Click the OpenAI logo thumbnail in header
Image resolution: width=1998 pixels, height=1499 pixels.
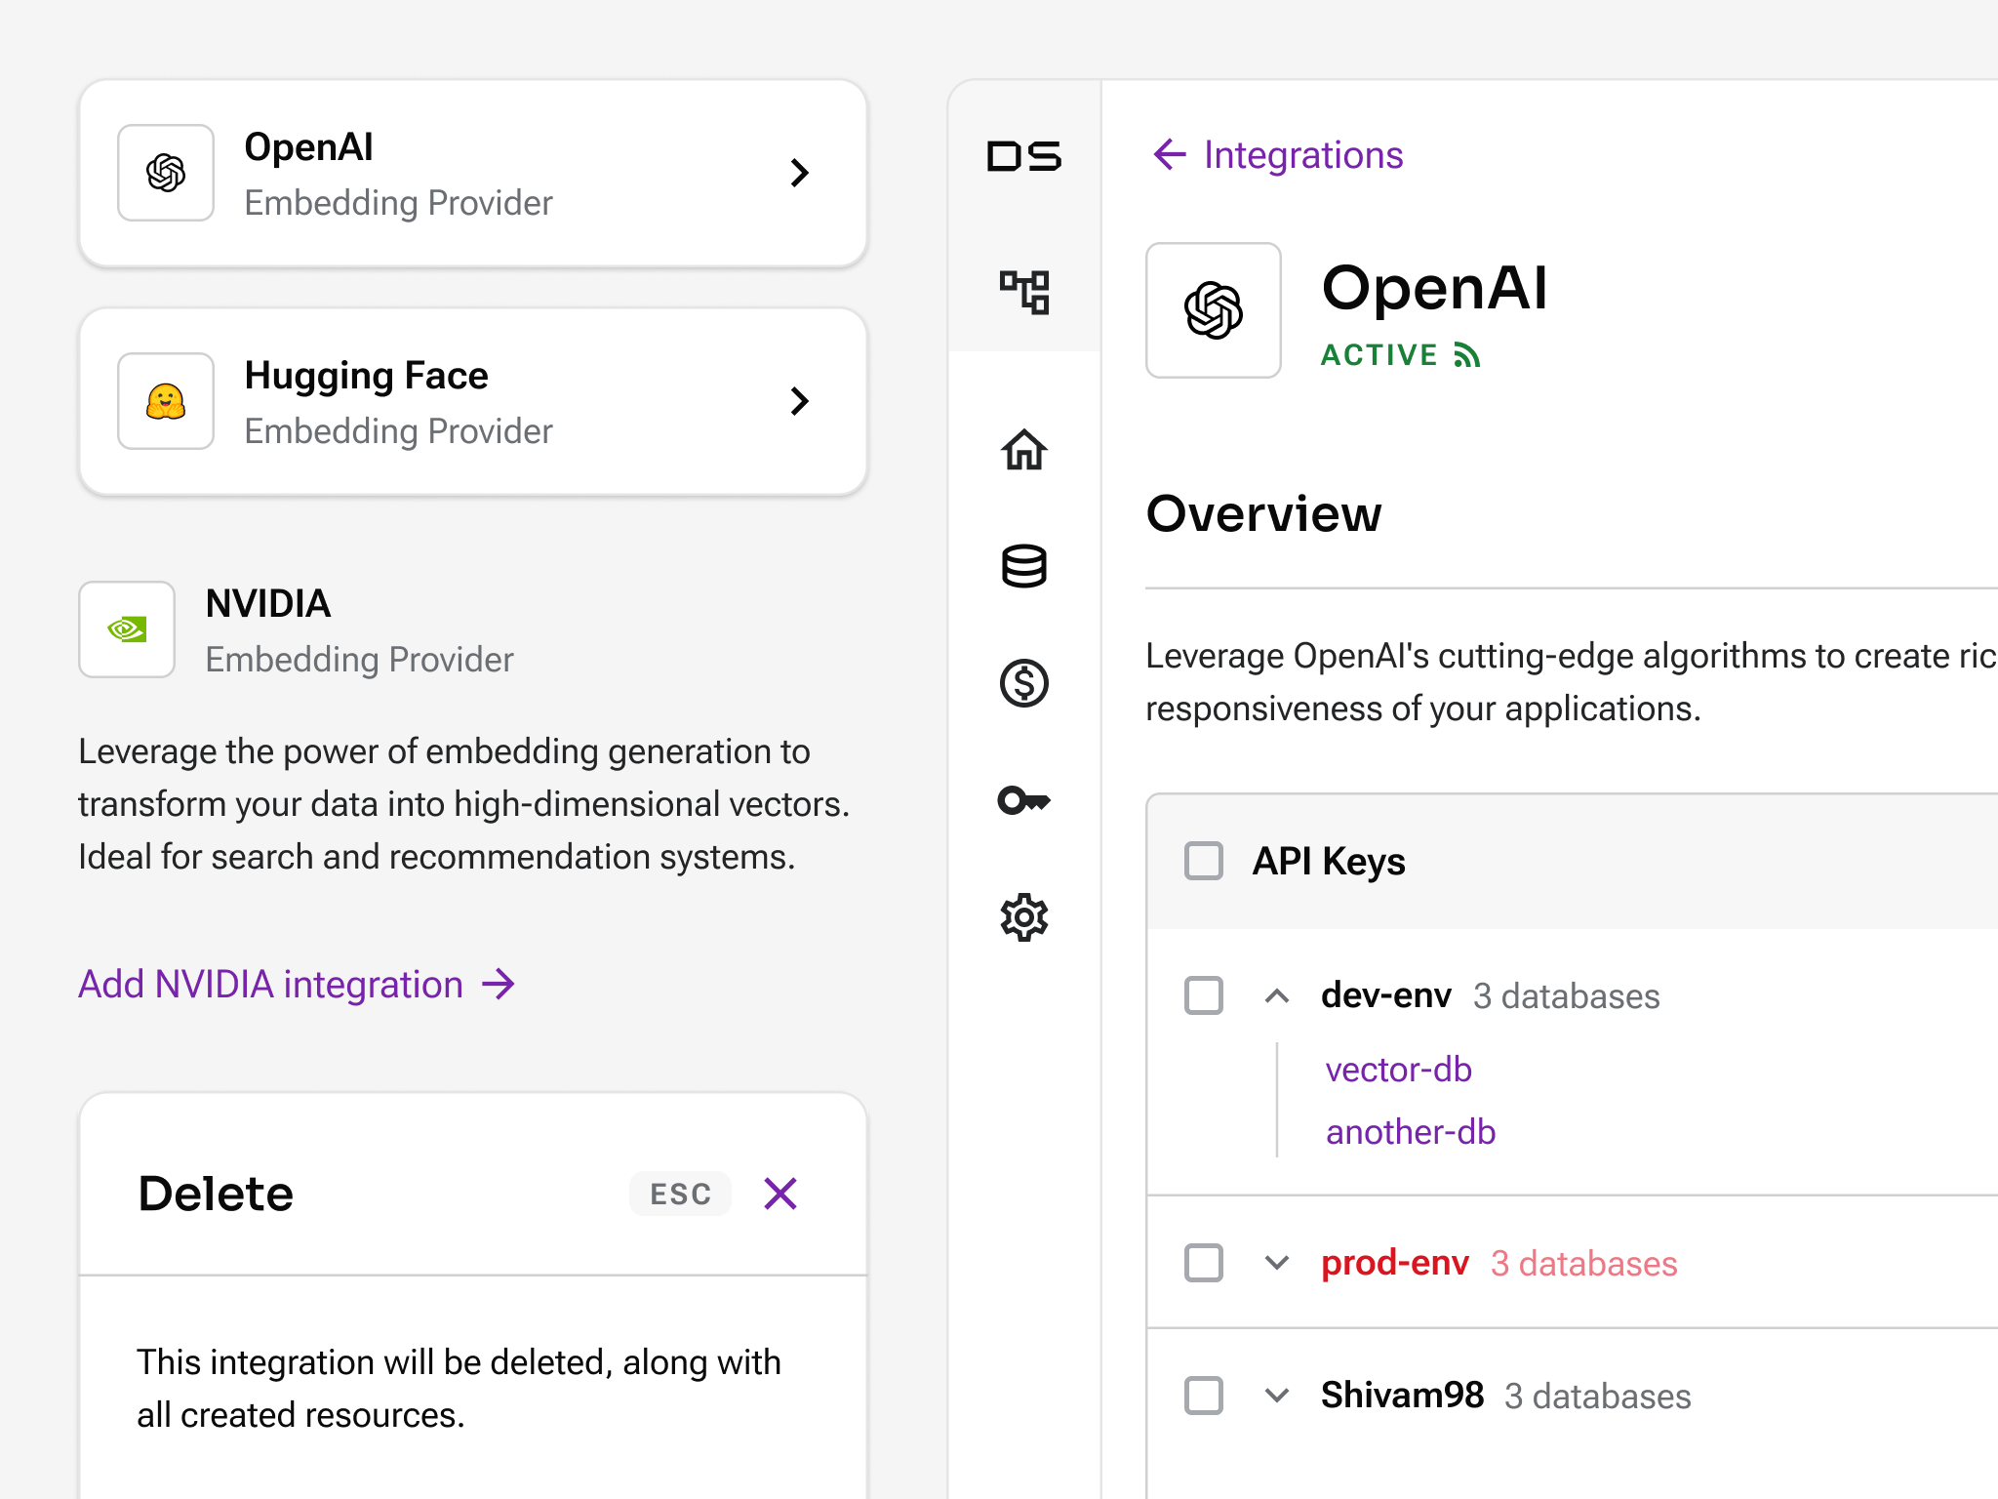click(1213, 310)
